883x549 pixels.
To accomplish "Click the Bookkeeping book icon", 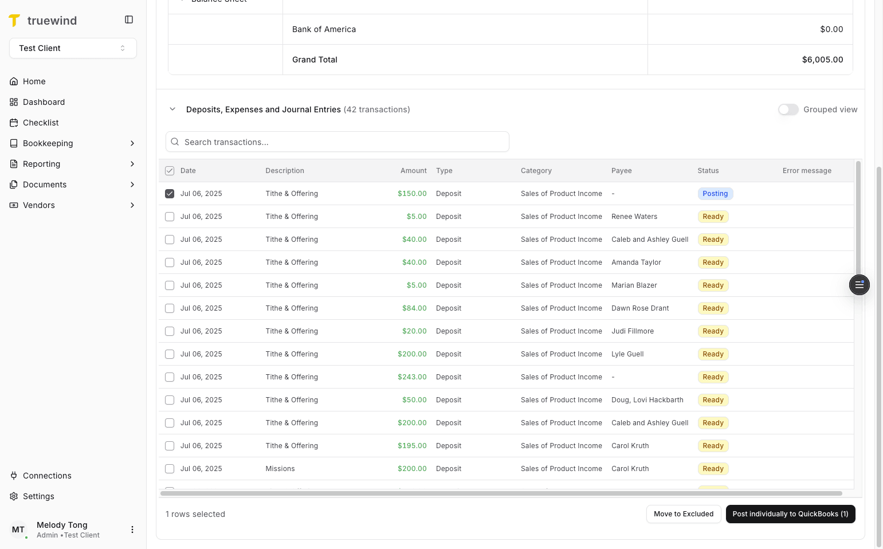I will (14, 143).
